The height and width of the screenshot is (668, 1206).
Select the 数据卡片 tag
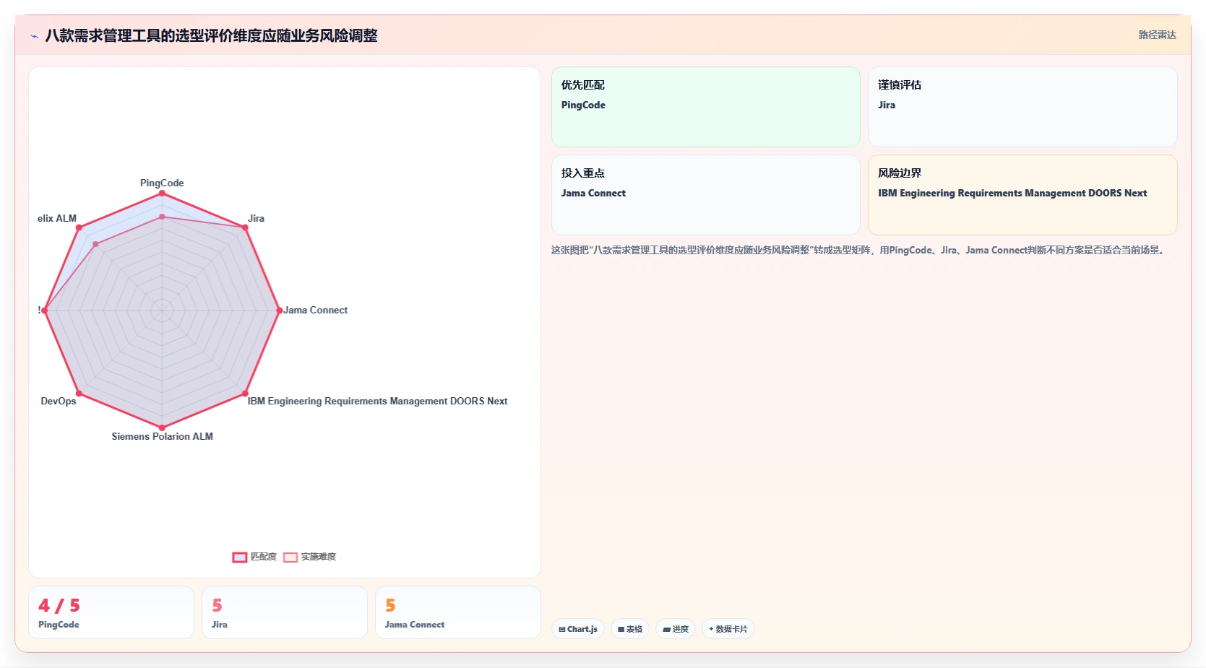728,629
